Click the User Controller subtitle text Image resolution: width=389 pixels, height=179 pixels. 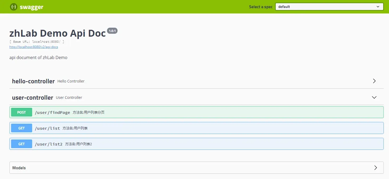[x=69, y=97]
